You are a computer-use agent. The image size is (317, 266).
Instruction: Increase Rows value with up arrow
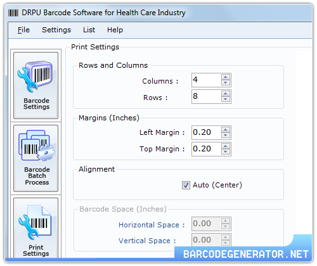click(x=226, y=94)
